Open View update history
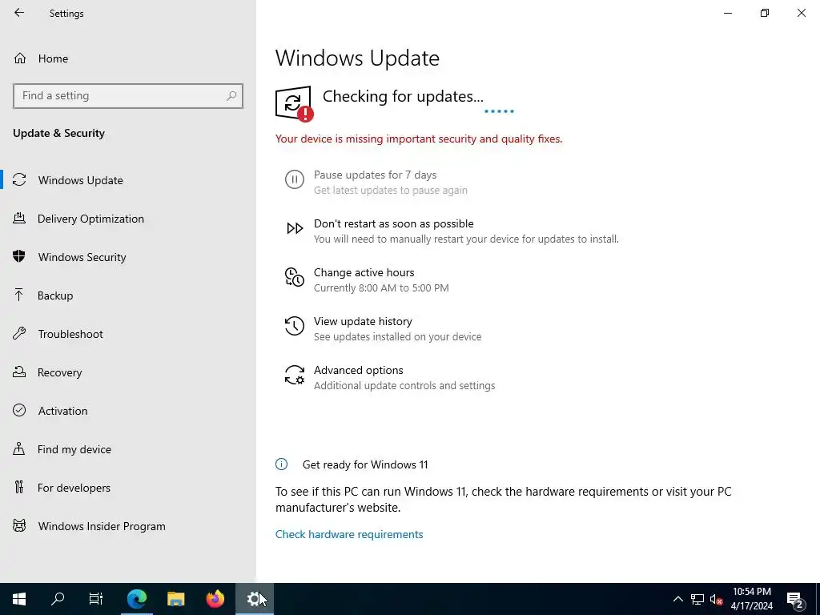Screen dimensions: 820x615 (x=363, y=321)
